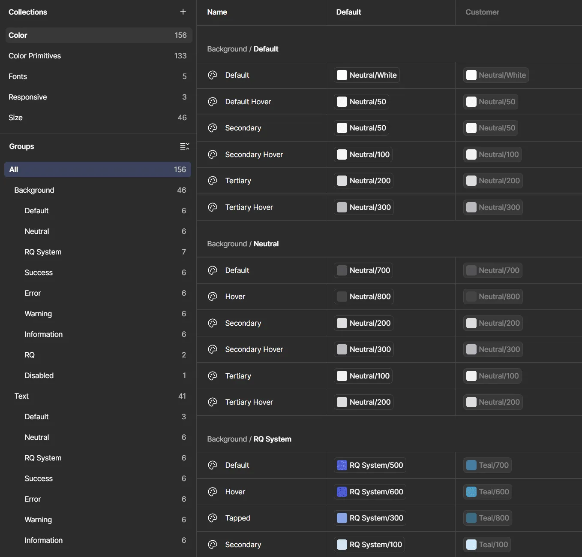The image size is (582, 557).
Task: Collapse all groups using the Groups header icon
Action: click(185, 146)
